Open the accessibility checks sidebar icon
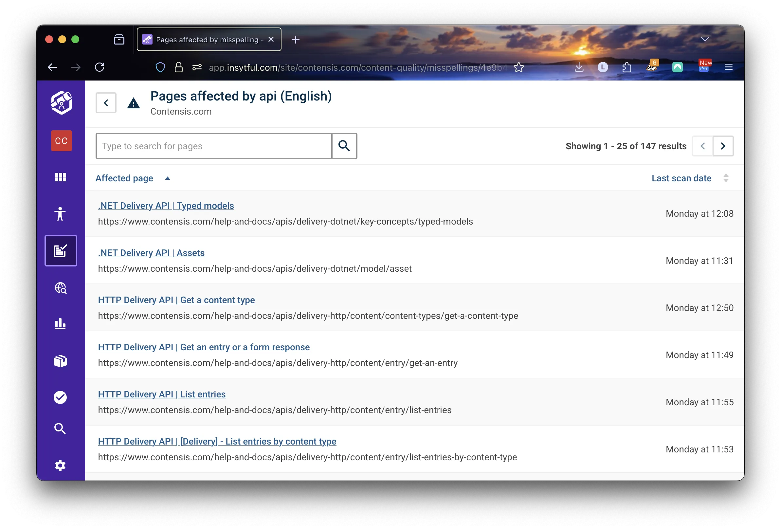Screen dimensions: 781x529 (61, 214)
